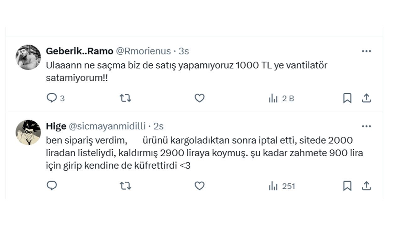Retweet the Geberik..Ramo post
The height and width of the screenshot is (226, 402).
tap(125, 98)
